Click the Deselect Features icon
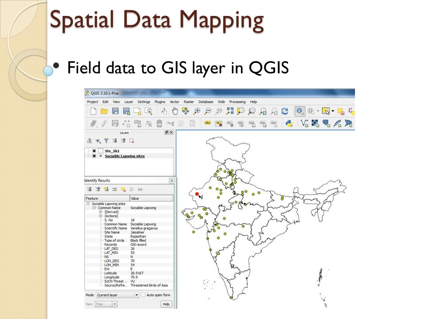This screenshot has height=319, width=426. pyautogui.click(x=341, y=111)
